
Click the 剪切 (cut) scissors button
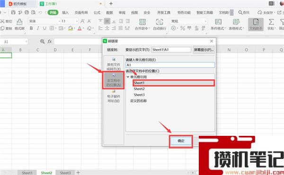6,21
